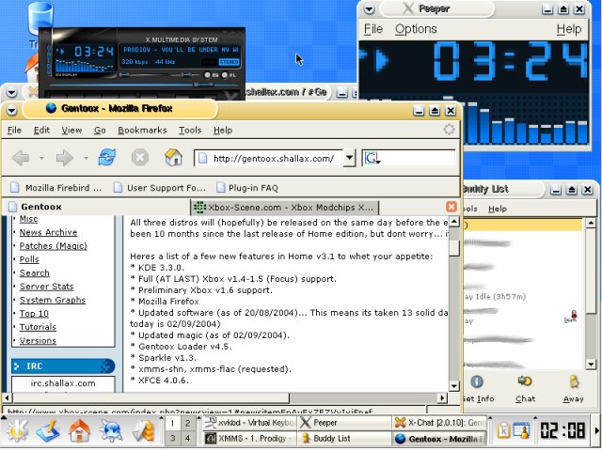Image resolution: width=602 pixels, height=451 pixels.
Task: Switch to X-Chat in the taskbar
Action: [439, 423]
